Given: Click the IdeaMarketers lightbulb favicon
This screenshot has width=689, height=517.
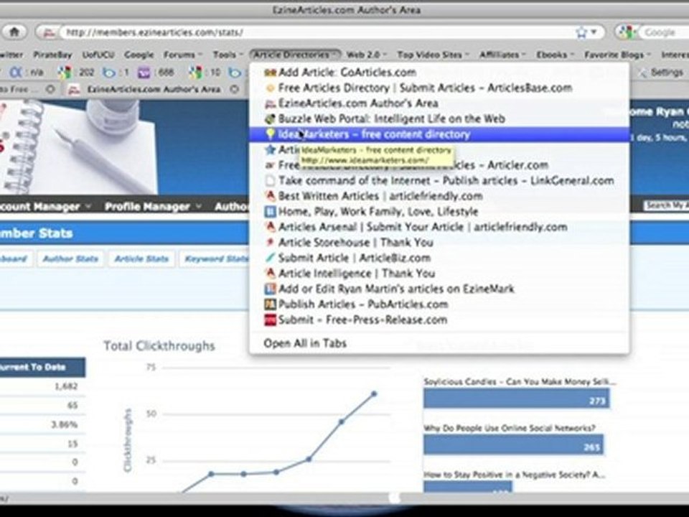Looking at the screenshot, I should pyautogui.click(x=271, y=134).
